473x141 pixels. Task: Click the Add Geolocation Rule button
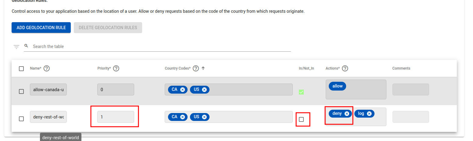(41, 28)
